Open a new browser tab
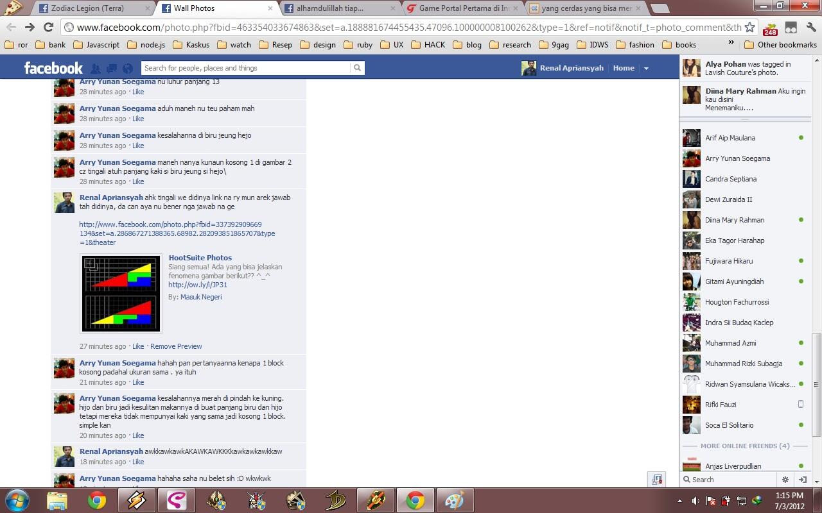This screenshot has height=513, width=822. pos(660,8)
